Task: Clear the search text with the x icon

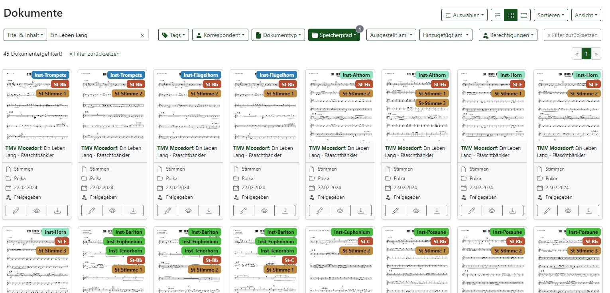Action: pyautogui.click(x=142, y=35)
